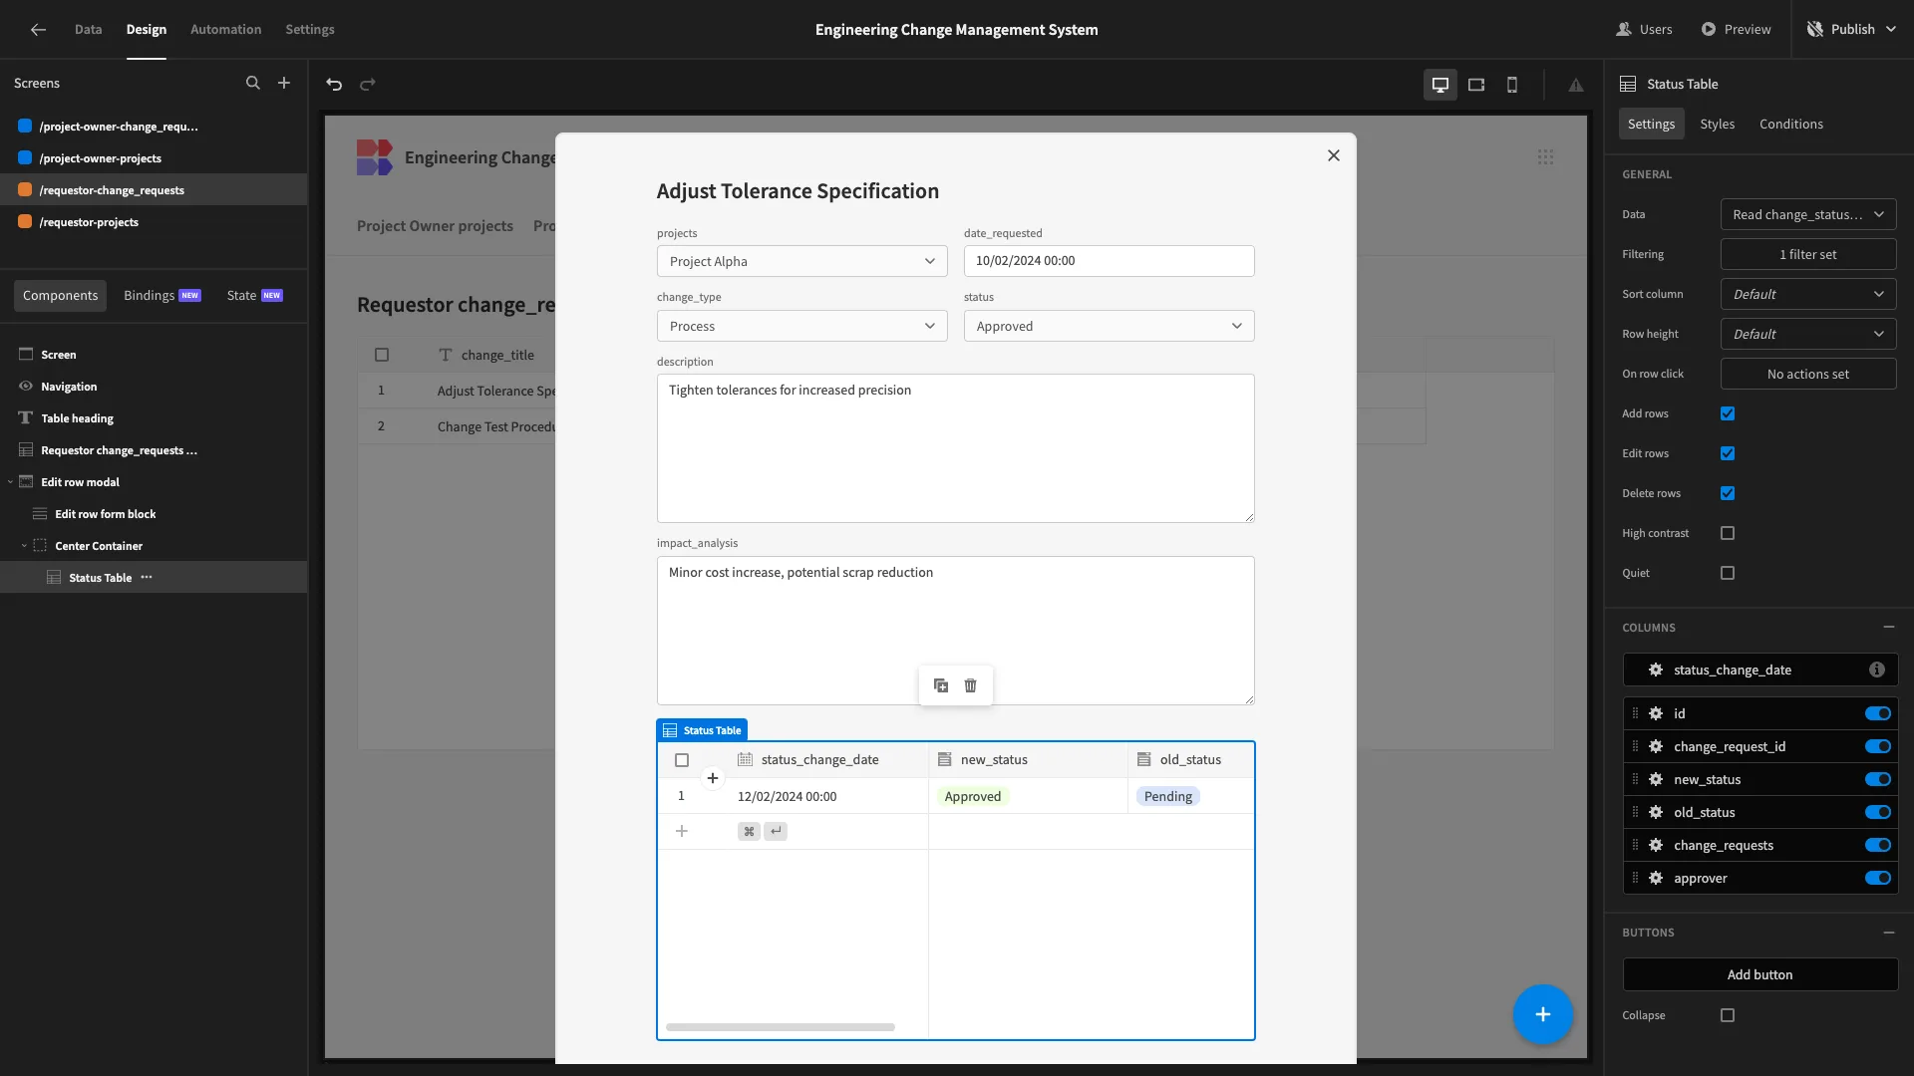Switch to desktop preview icon
The image size is (1914, 1076).
point(1439,85)
